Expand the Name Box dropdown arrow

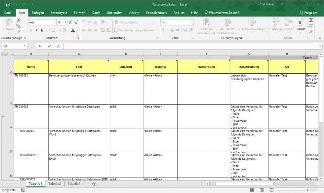coord(25,46)
